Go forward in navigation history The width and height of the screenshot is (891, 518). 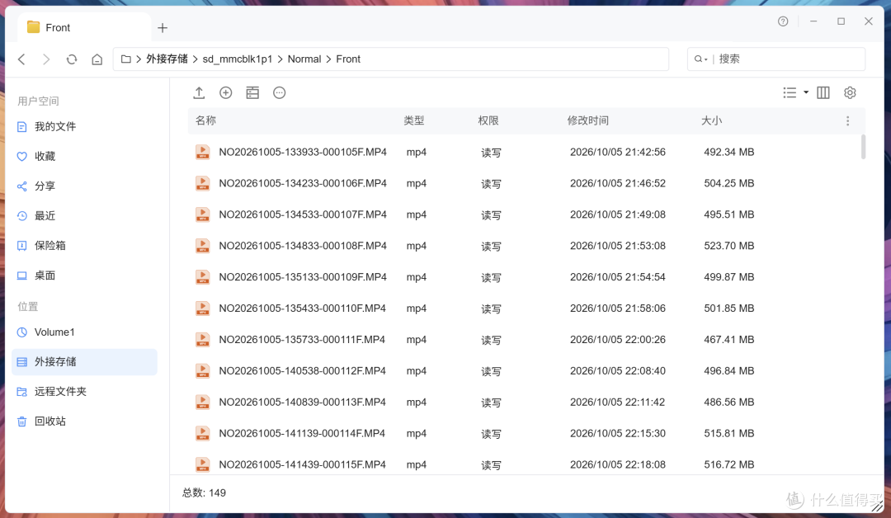(46, 59)
